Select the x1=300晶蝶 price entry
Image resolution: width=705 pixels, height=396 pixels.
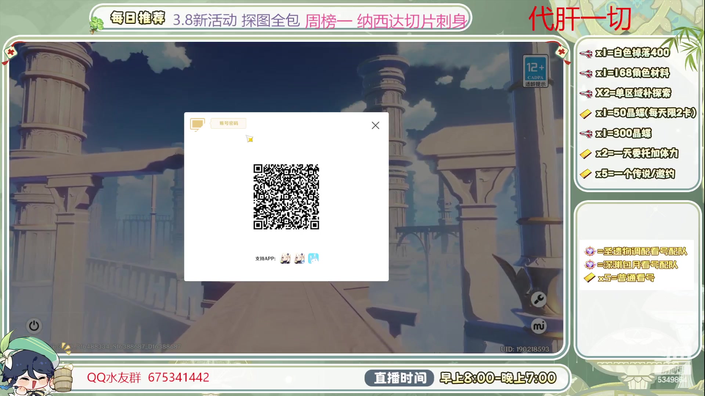623,133
